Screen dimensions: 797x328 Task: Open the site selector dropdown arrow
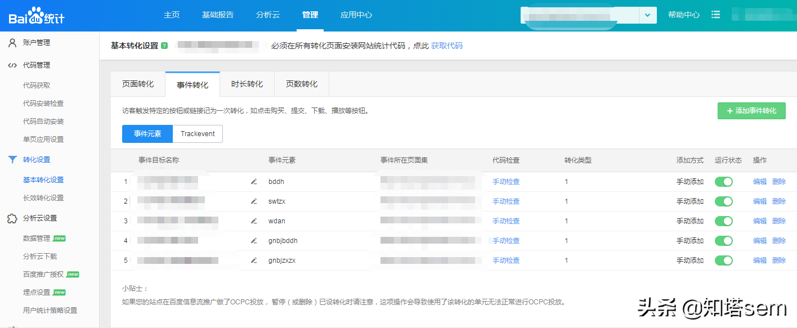click(648, 15)
